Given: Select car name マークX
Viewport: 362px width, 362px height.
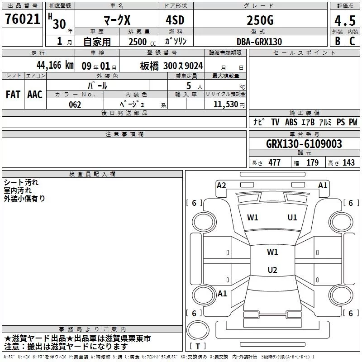Looking at the screenshot, I should [x=117, y=20].
